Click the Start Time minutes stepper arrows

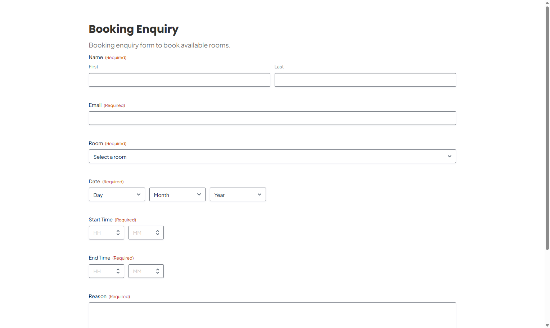[158, 233]
